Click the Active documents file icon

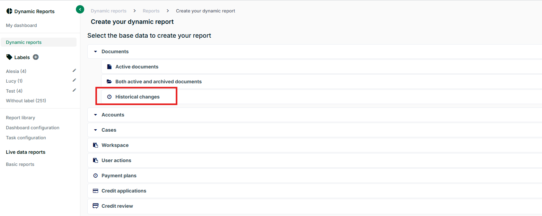pos(110,66)
